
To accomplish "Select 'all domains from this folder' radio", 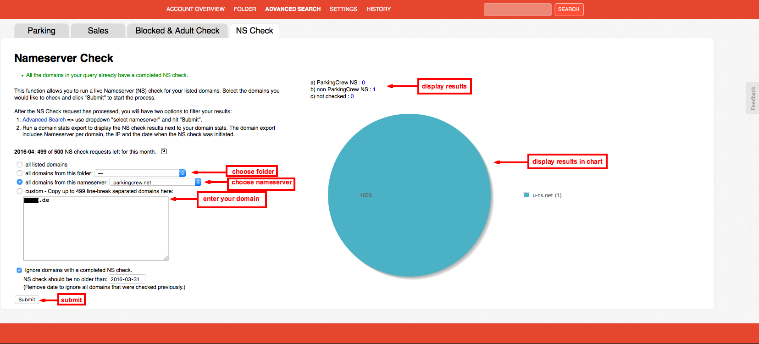I will coord(19,173).
